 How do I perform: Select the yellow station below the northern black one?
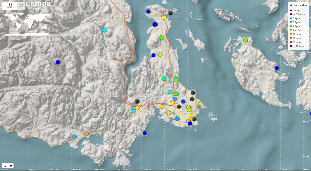tap(164, 18)
